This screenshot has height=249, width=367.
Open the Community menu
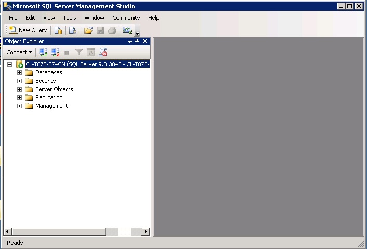point(126,18)
